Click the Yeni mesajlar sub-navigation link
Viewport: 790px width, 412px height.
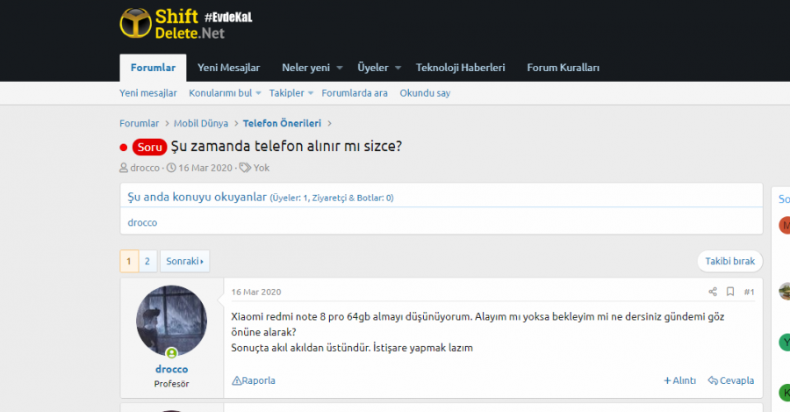coord(148,93)
